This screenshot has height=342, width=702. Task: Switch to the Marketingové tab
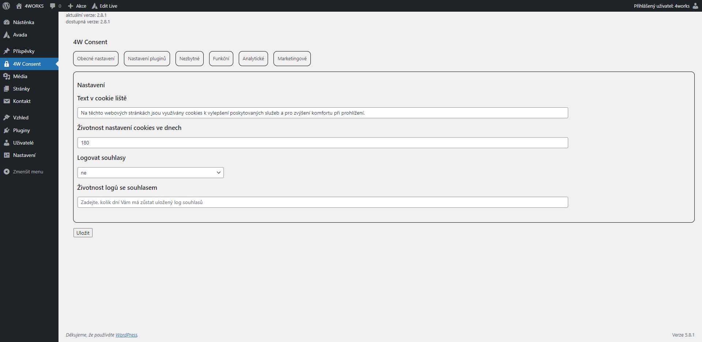click(292, 58)
